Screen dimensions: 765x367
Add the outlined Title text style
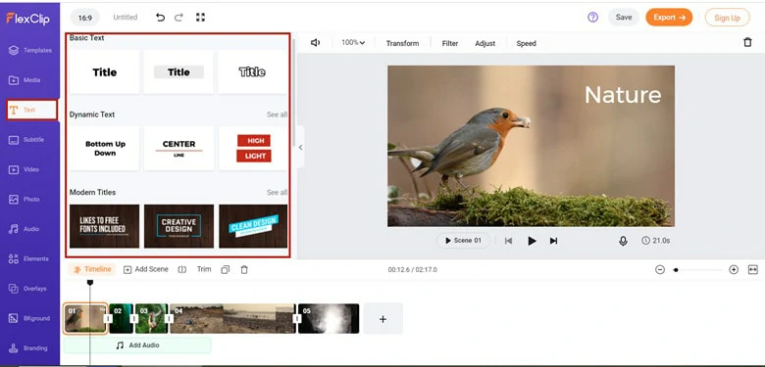(253, 72)
